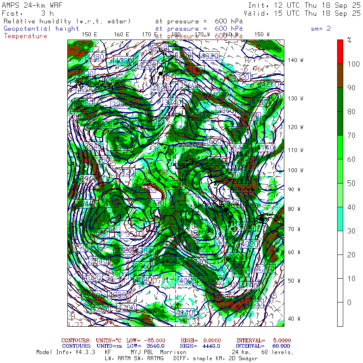The width and height of the screenshot is (363, 363).
Task: Click the '40 W' longitude label
Action: 294,319
